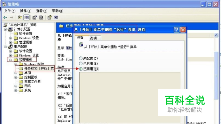Collapse 管理模板 under 用户配置
This screenshot has height=124, width=221.
click(x=11, y=60)
